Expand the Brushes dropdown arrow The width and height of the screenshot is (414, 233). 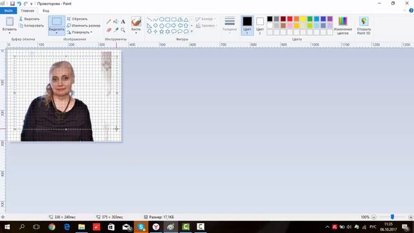click(x=136, y=33)
